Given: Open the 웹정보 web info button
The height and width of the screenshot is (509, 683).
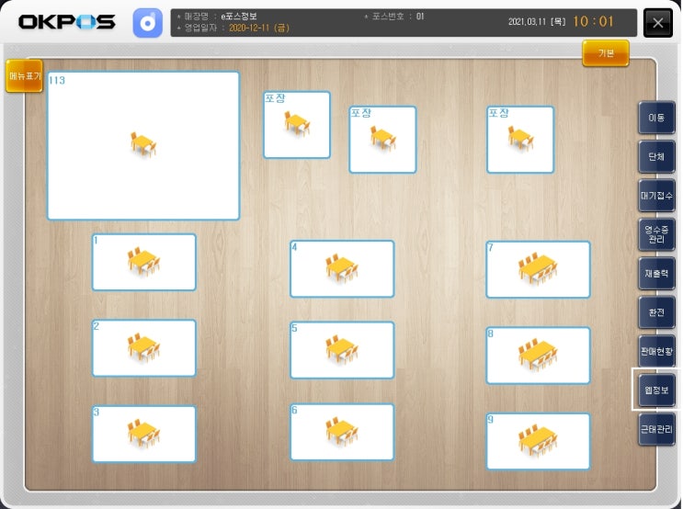Looking at the screenshot, I should 657,390.
